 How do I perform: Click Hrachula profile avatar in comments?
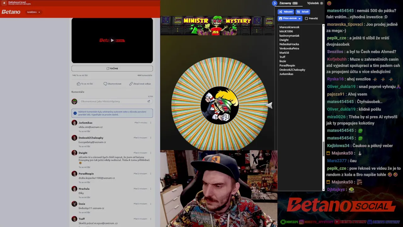(74, 189)
